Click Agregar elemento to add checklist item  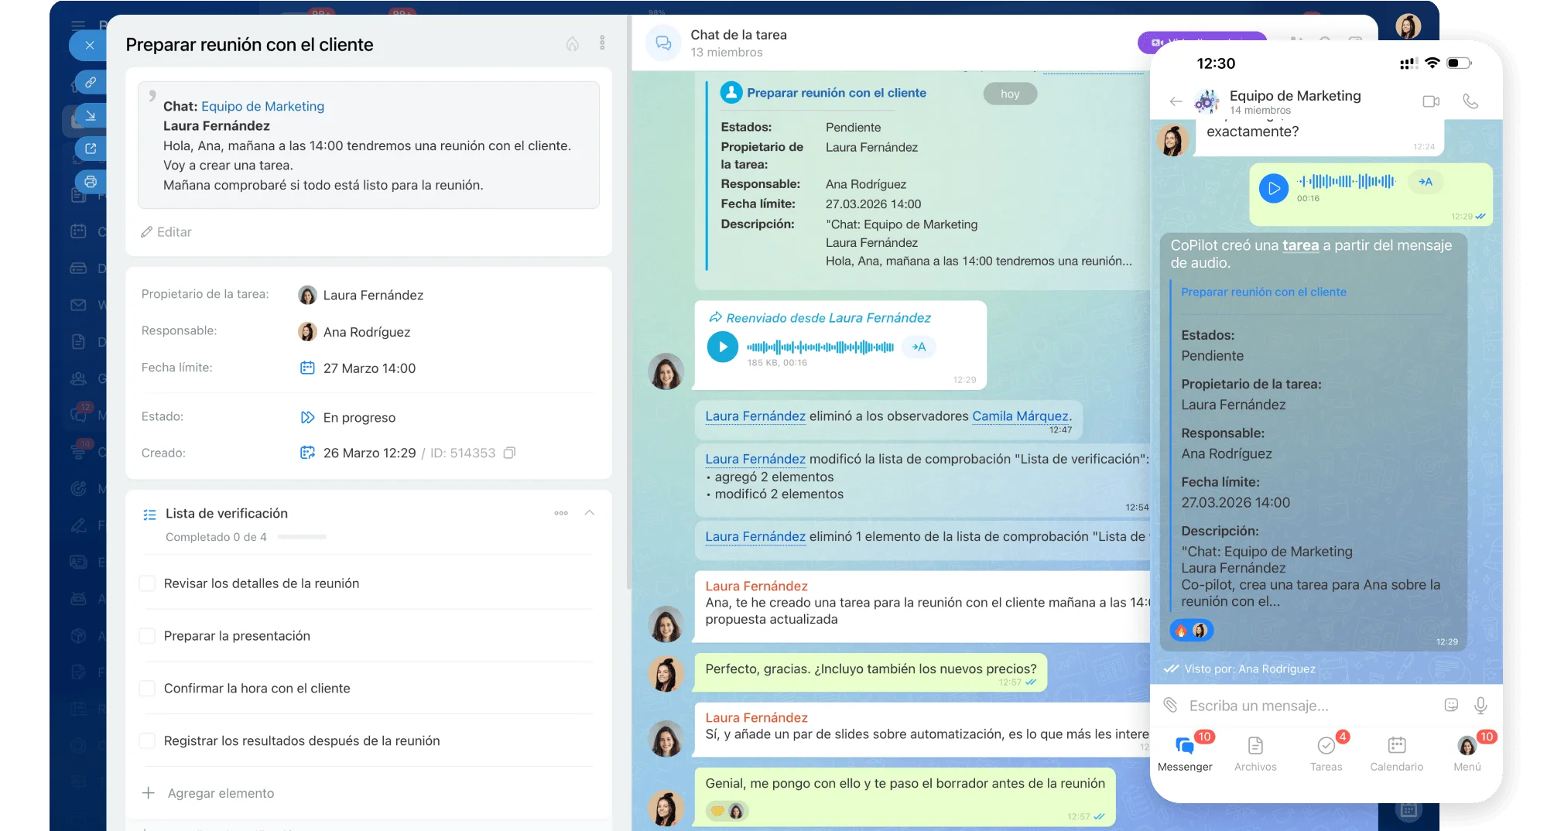point(209,793)
